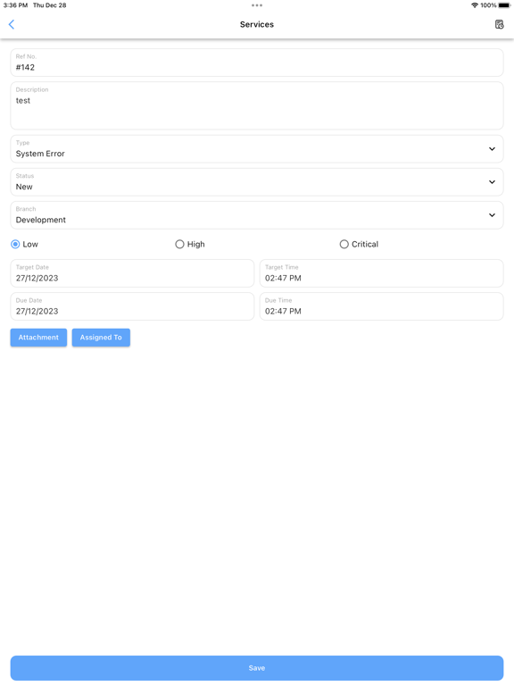Viewport: 514px width, 686px height.
Task: Open the Target Time field
Action: (x=382, y=273)
